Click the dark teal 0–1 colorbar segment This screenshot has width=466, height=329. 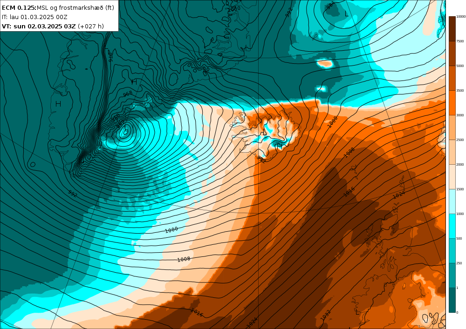[x=452, y=300]
